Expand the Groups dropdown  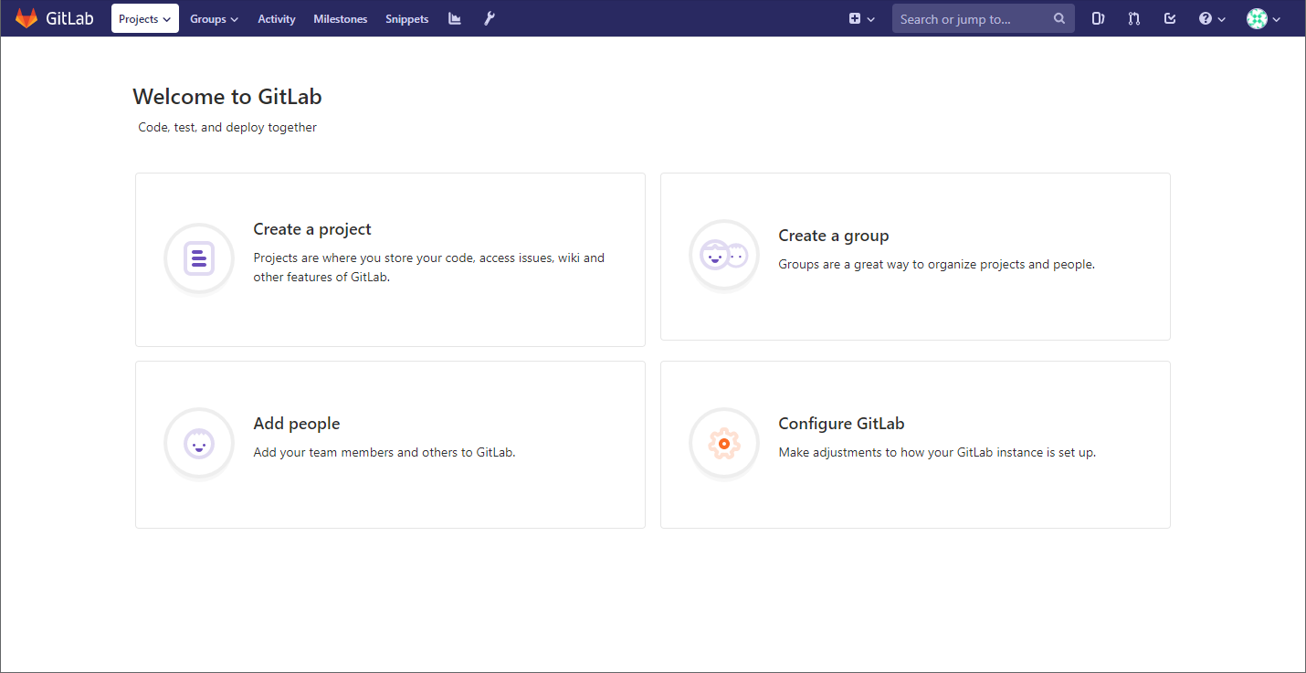coord(214,18)
